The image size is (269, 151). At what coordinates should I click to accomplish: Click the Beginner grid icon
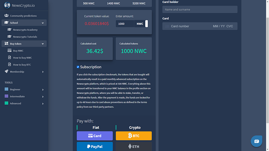[6, 89]
